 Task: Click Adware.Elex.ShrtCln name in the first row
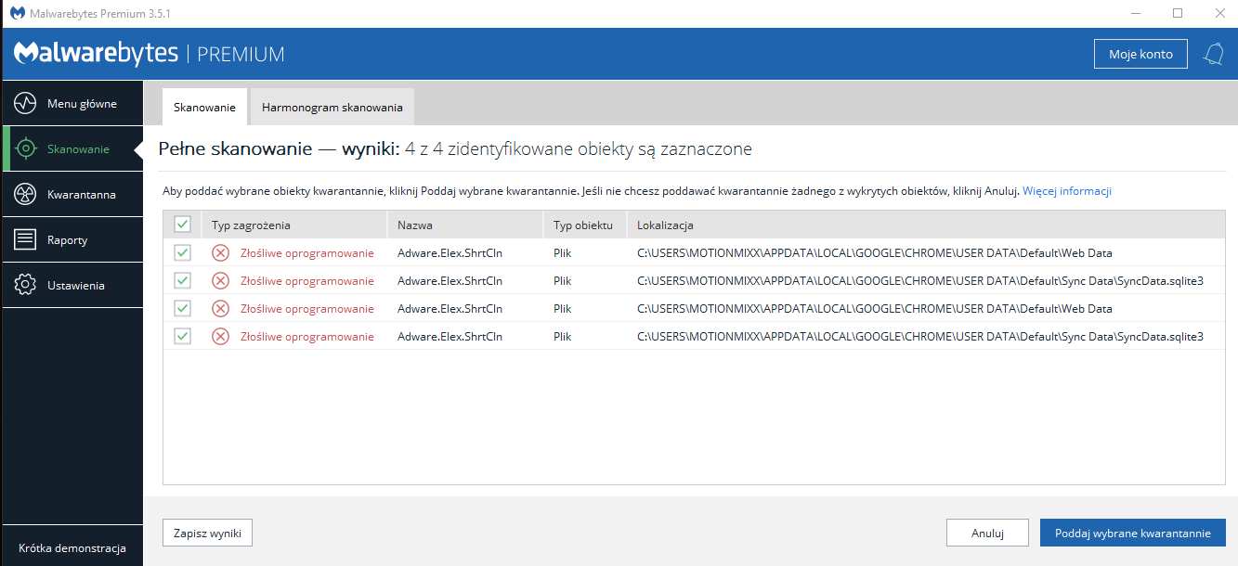pos(450,252)
